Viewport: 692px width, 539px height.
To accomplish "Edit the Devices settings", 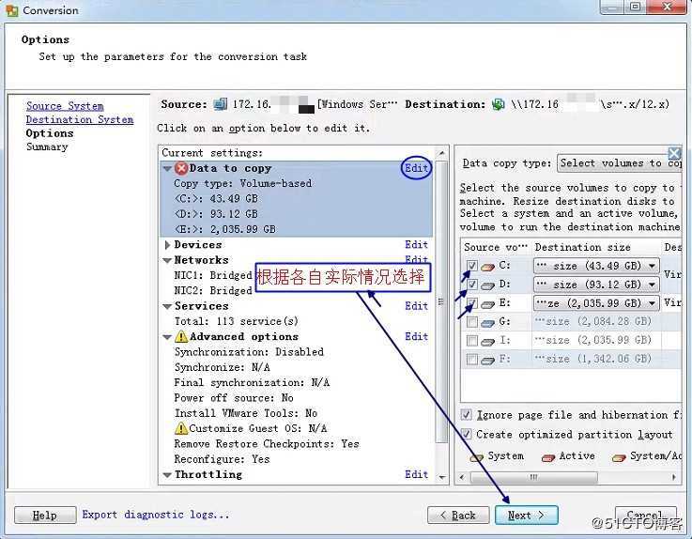I will [416, 244].
